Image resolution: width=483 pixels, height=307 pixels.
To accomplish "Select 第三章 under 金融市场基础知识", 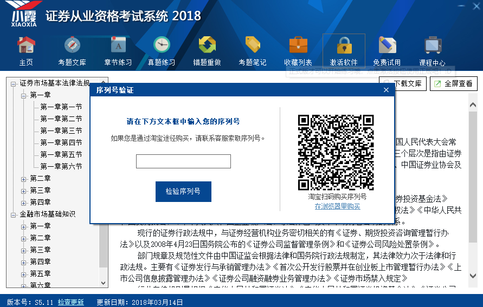I will tap(40, 250).
